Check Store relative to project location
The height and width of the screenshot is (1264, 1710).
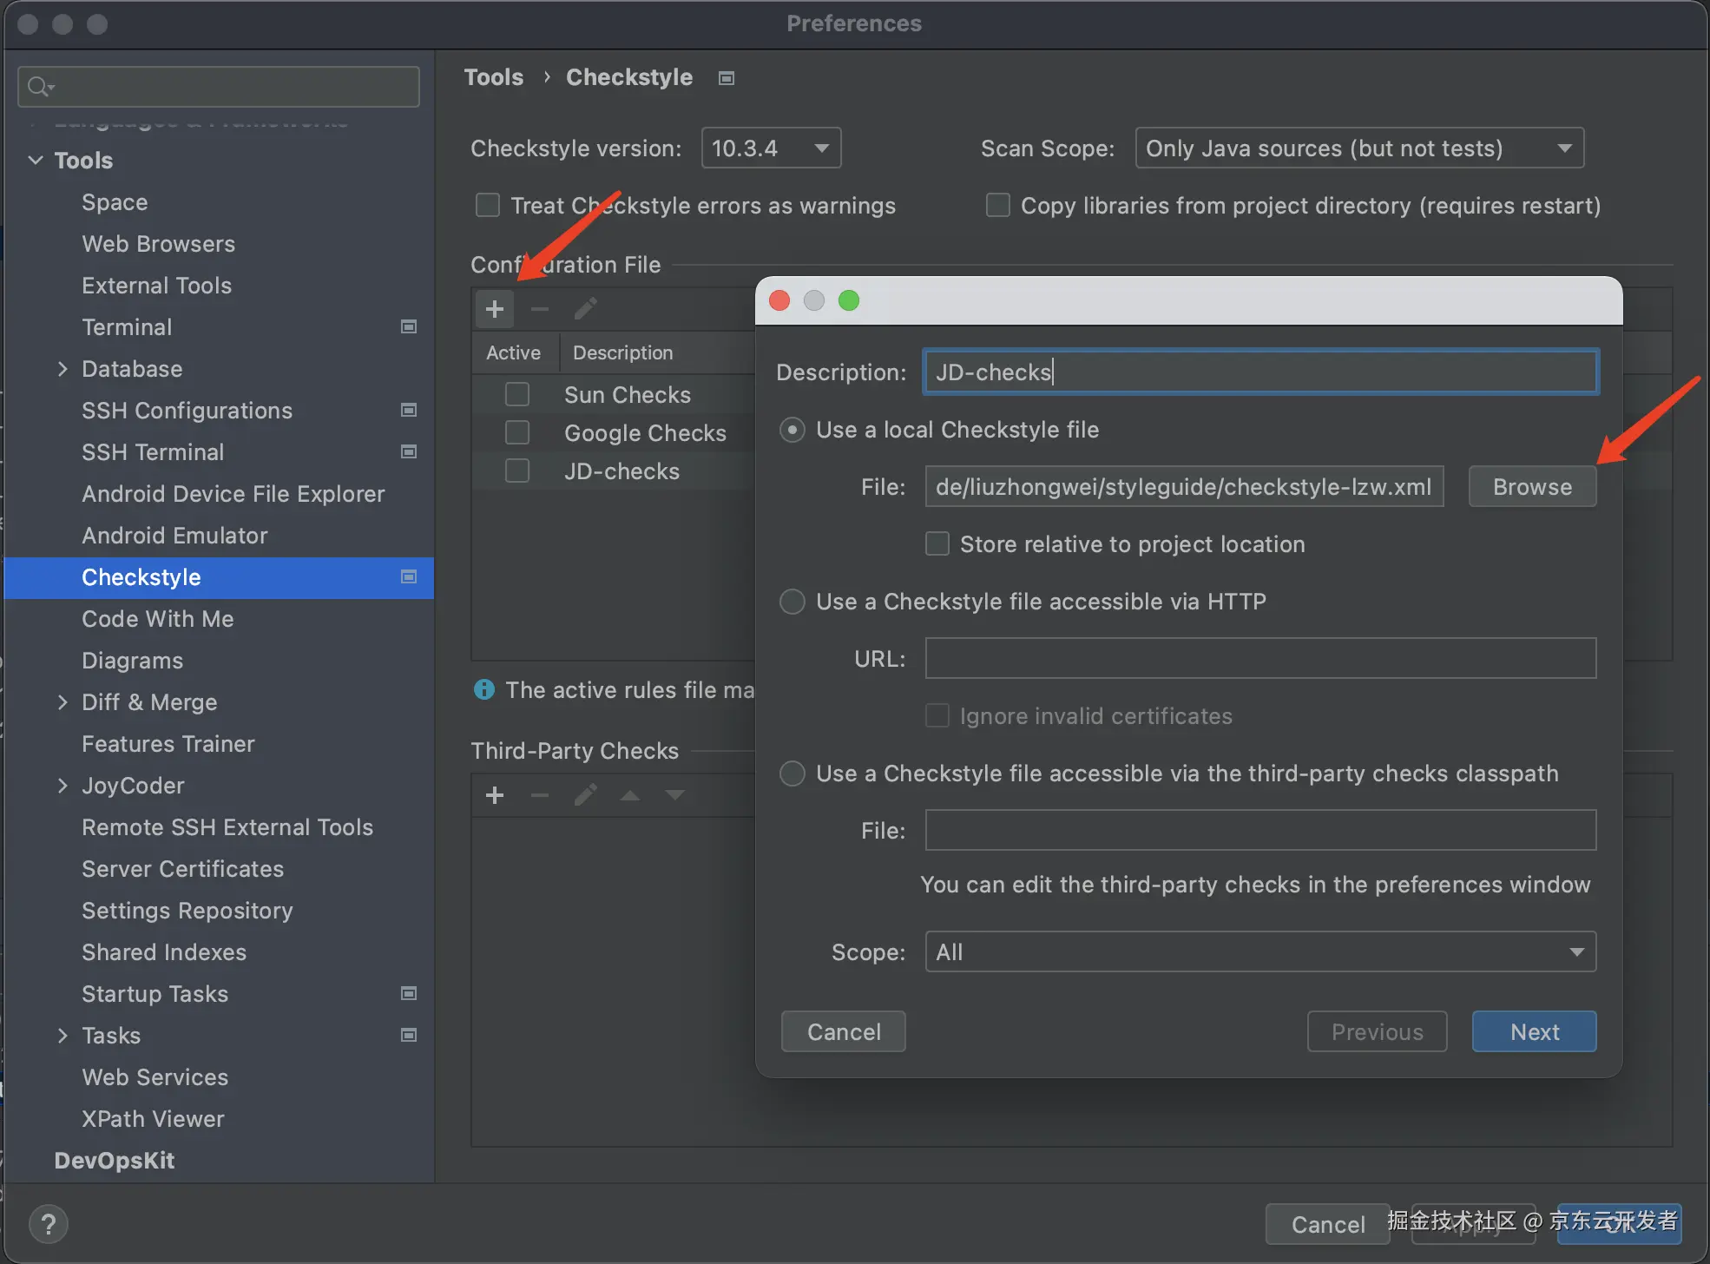pos(937,544)
